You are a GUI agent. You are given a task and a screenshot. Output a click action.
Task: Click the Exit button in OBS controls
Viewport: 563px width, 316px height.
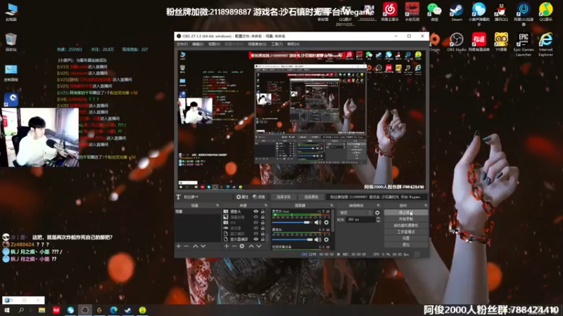click(x=406, y=244)
